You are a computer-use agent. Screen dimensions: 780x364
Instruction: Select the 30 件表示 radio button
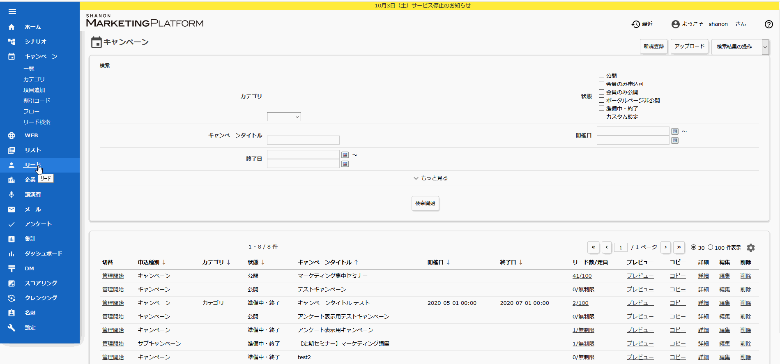pyautogui.click(x=693, y=247)
